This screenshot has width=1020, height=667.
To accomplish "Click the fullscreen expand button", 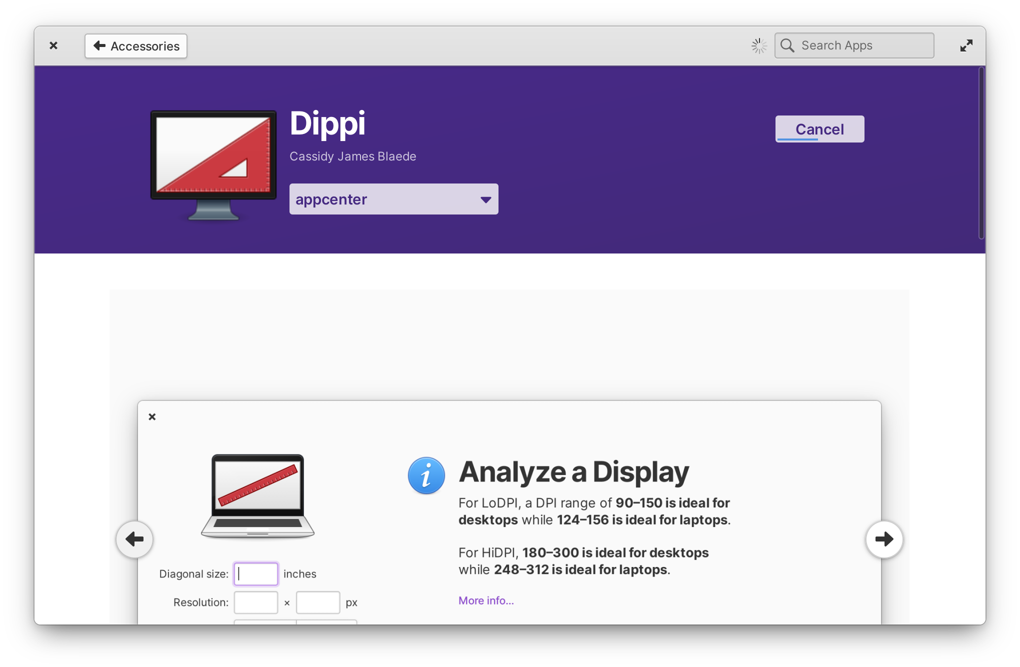I will click(966, 45).
